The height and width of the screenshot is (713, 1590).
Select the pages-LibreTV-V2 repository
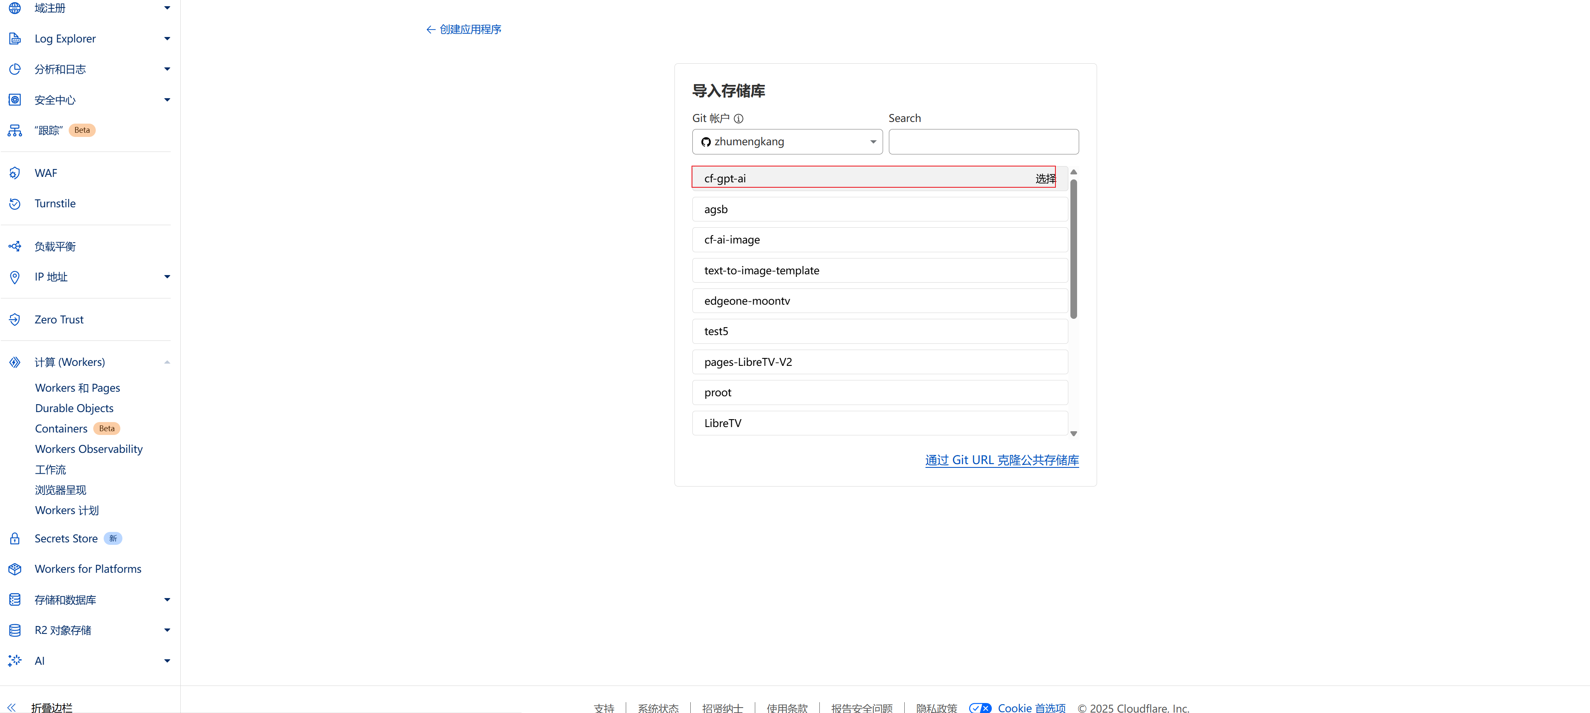pyautogui.click(x=880, y=363)
